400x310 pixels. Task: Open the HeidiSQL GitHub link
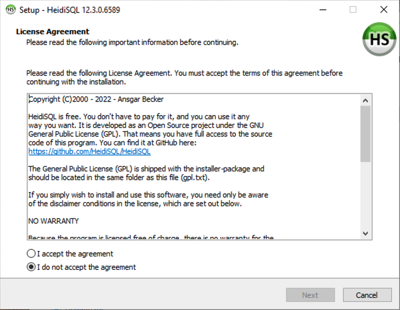click(89, 151)
